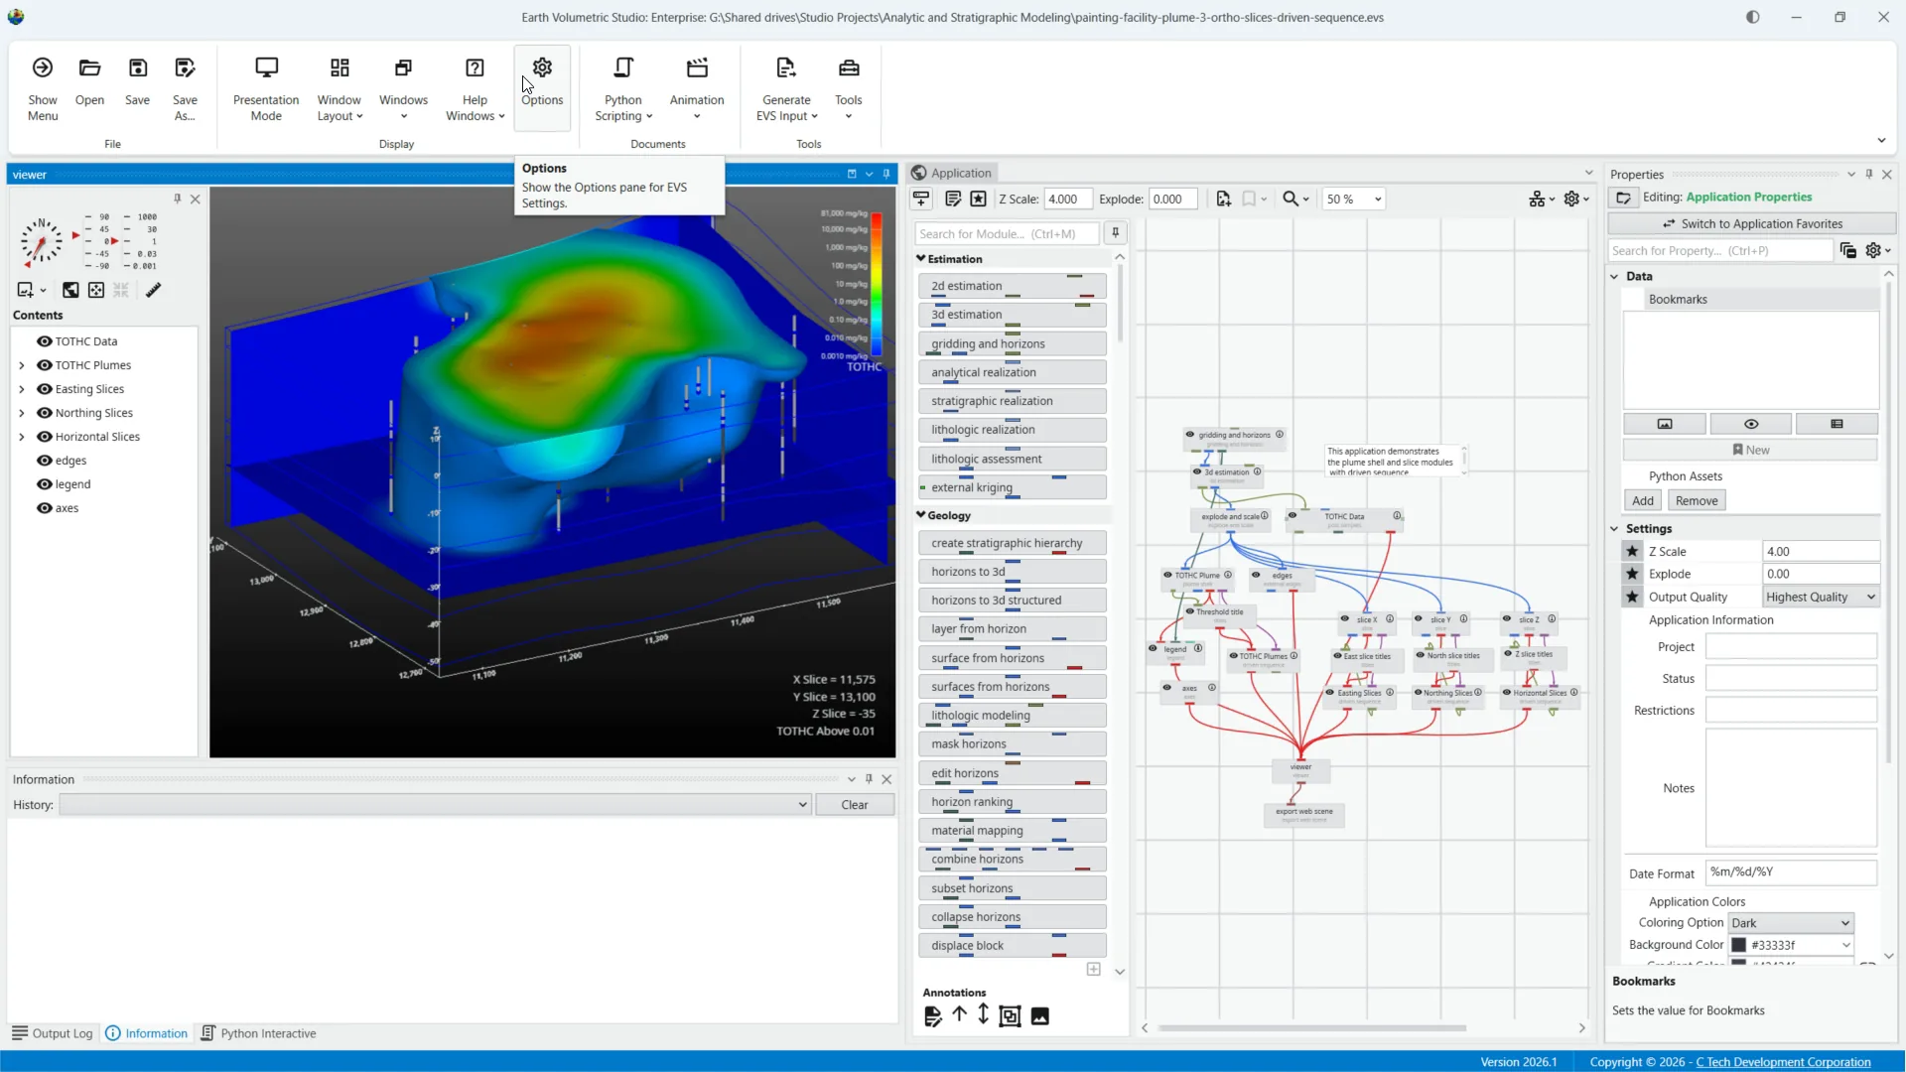Open the Python Scripting menu
Screen dimensions: 1906x1072
pyautogui.click(x=623, y=88)
